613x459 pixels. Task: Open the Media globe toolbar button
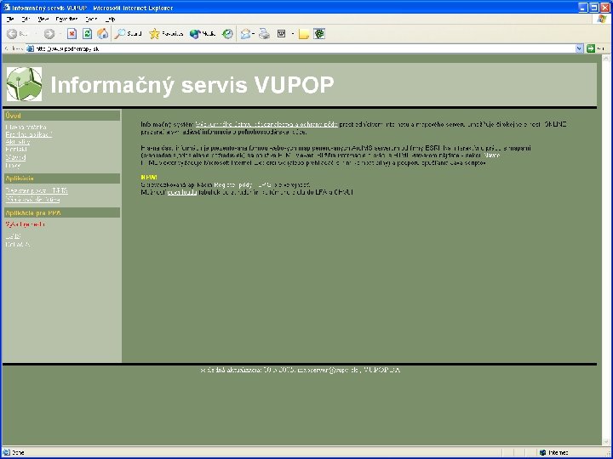click(x=202, y=34)
